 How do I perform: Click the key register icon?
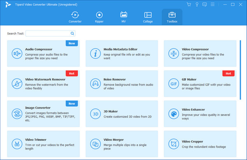point(197,5)
